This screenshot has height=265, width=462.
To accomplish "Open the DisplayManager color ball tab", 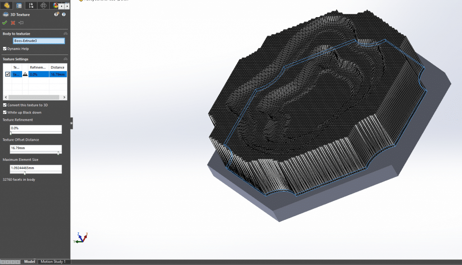I will click(55, 5).
